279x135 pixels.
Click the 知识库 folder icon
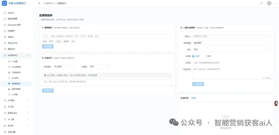coord(5,126)
